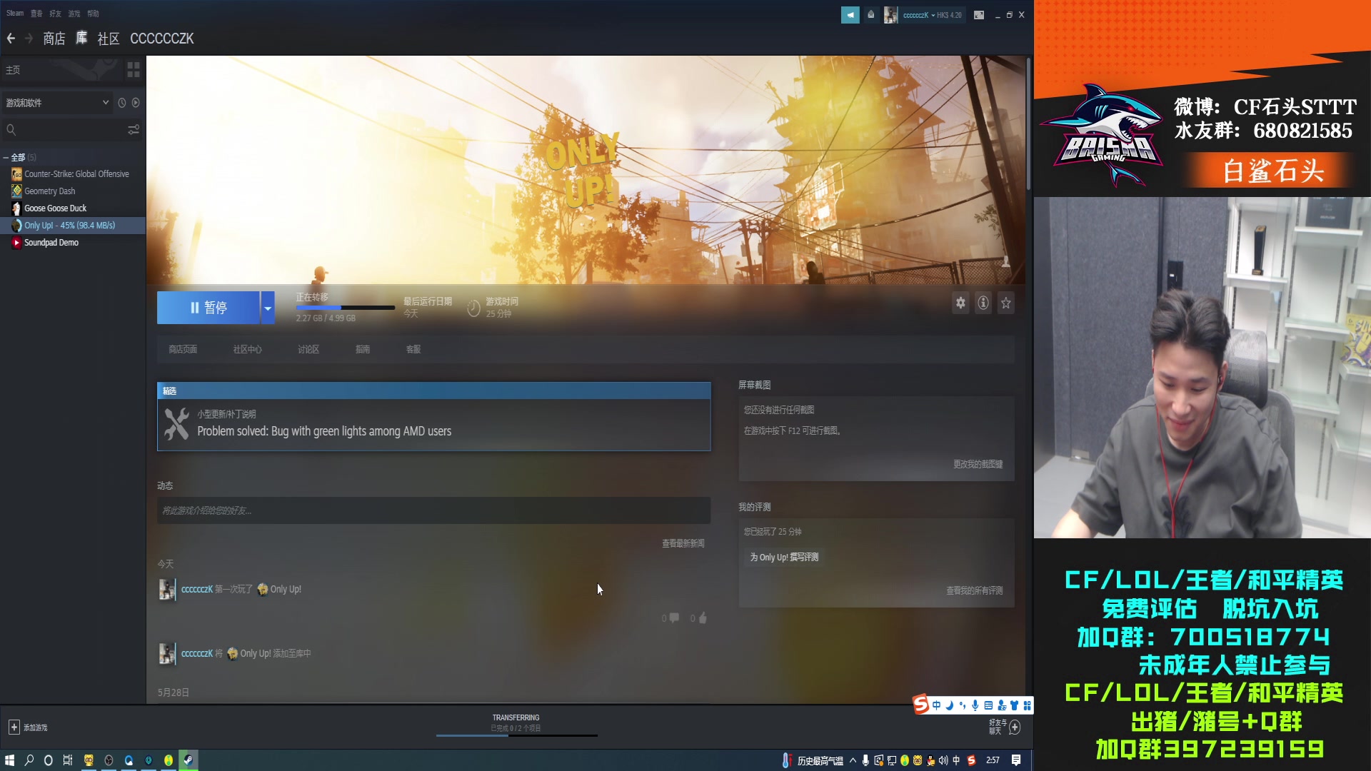Go to the 库 tab

point(81,39)
